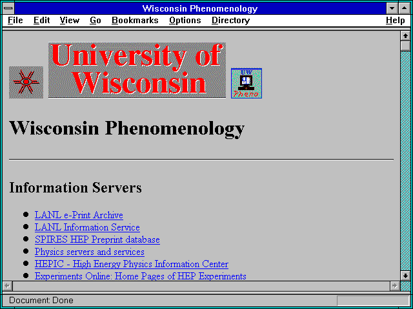Click the University of Wisconsin banner image
Viewport: 413px width, 309px height.
click(x=137, y=70)
